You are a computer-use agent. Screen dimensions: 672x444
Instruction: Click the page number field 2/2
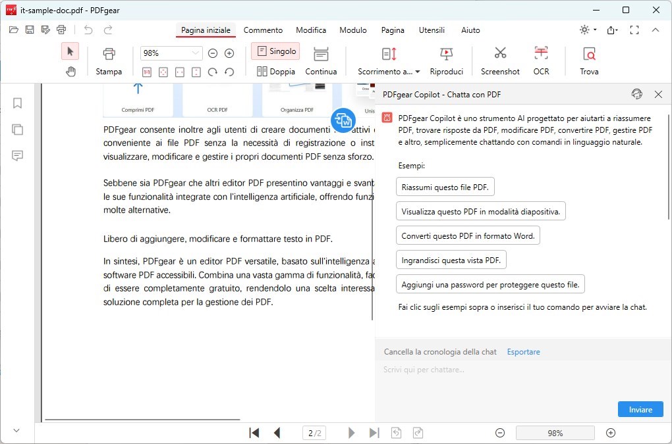pyautogui.click(x=314, y=433)
